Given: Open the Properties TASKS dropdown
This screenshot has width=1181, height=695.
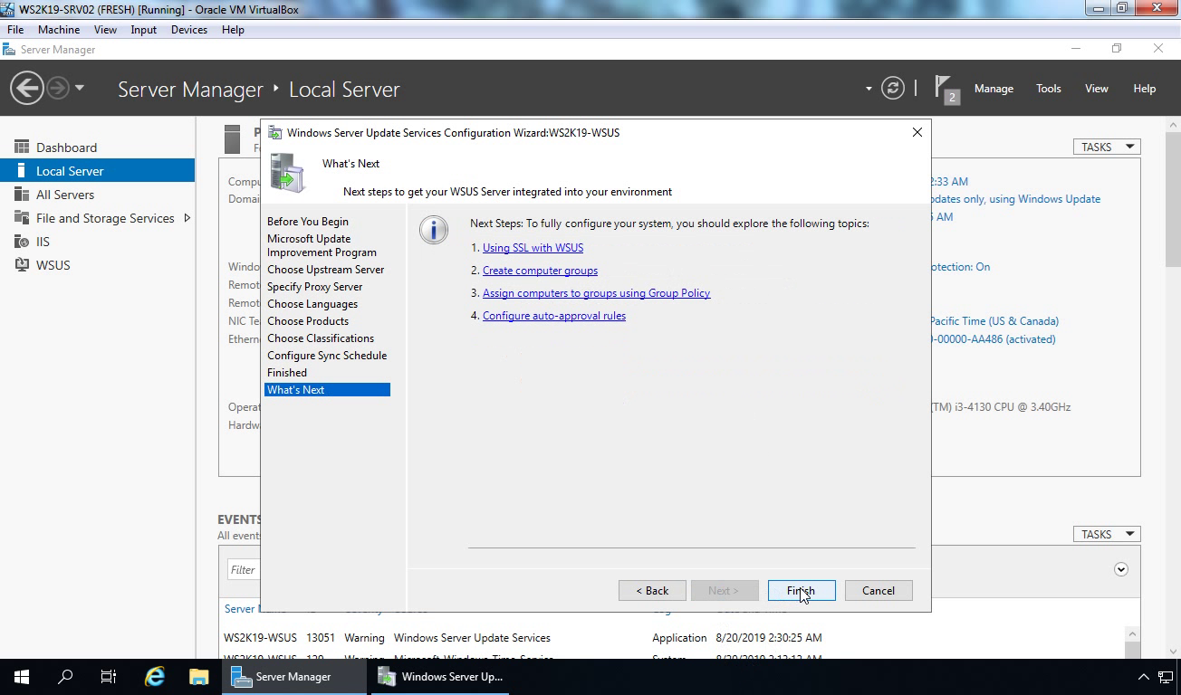Looking at the screenshot, I should [1107, 147].
